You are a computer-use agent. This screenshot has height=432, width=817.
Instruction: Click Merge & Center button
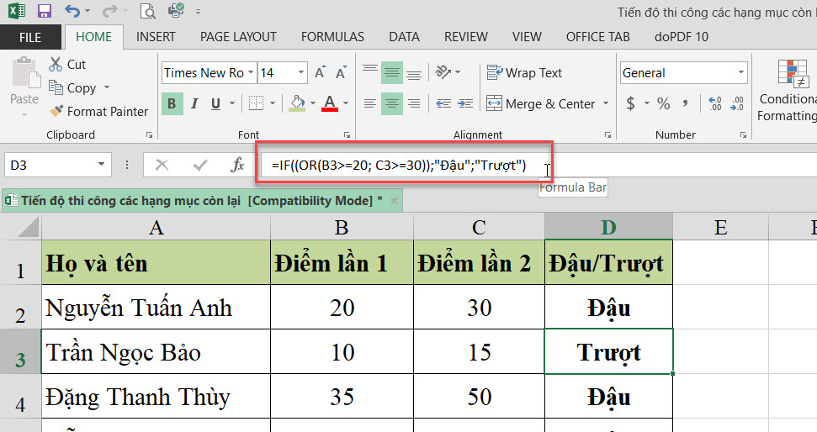click(x=540, y=103)
